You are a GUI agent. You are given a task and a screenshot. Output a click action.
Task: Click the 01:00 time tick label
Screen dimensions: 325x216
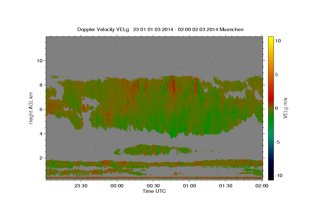(189, 186)
